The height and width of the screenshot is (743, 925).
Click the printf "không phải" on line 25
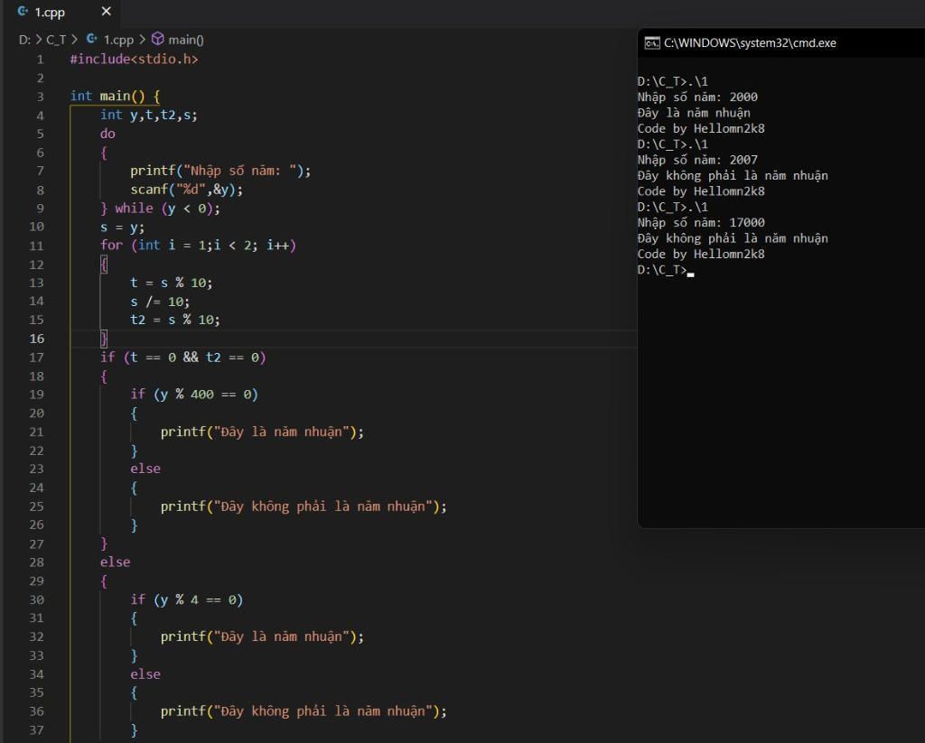tap(304, 506)
